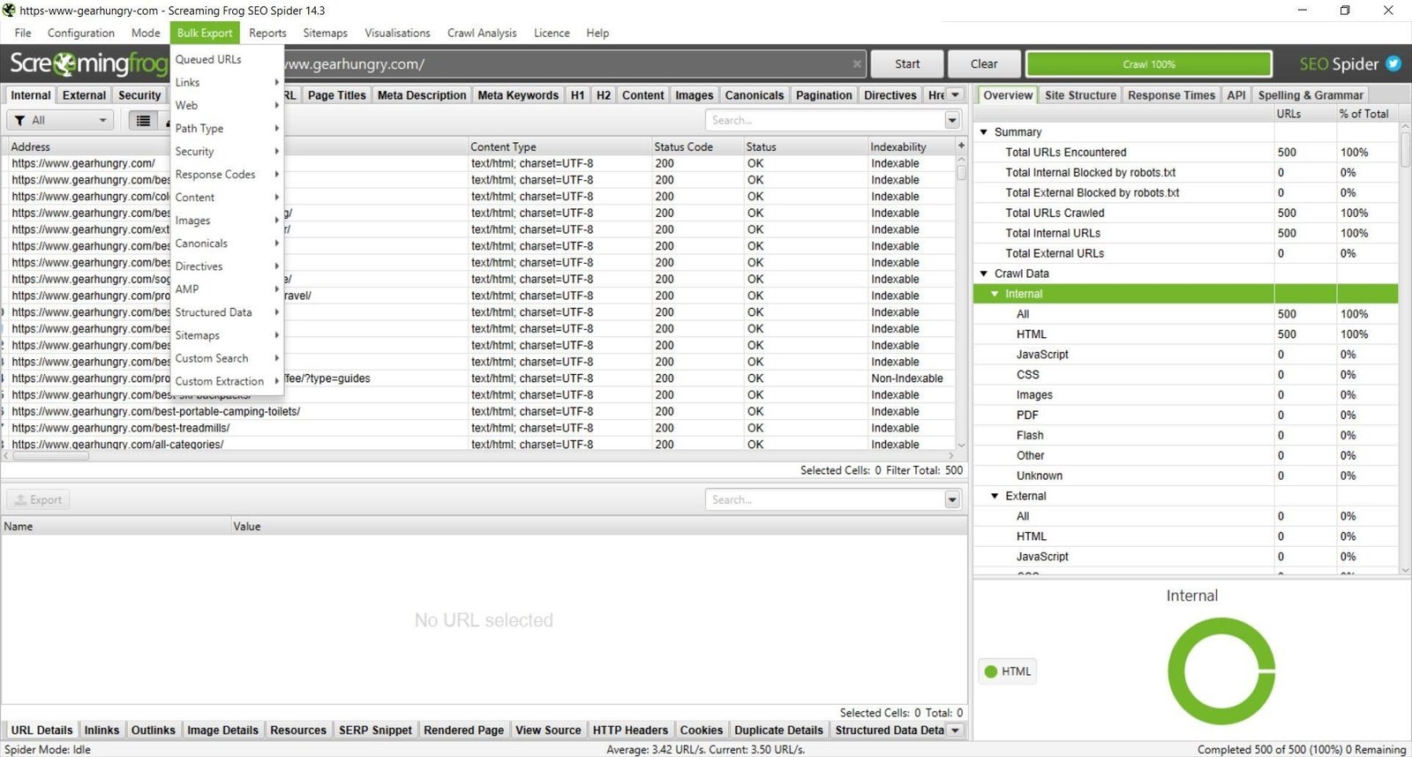Open the Response Times tab
Viewport: 1412px width, 757px height.
point(1171,94)
